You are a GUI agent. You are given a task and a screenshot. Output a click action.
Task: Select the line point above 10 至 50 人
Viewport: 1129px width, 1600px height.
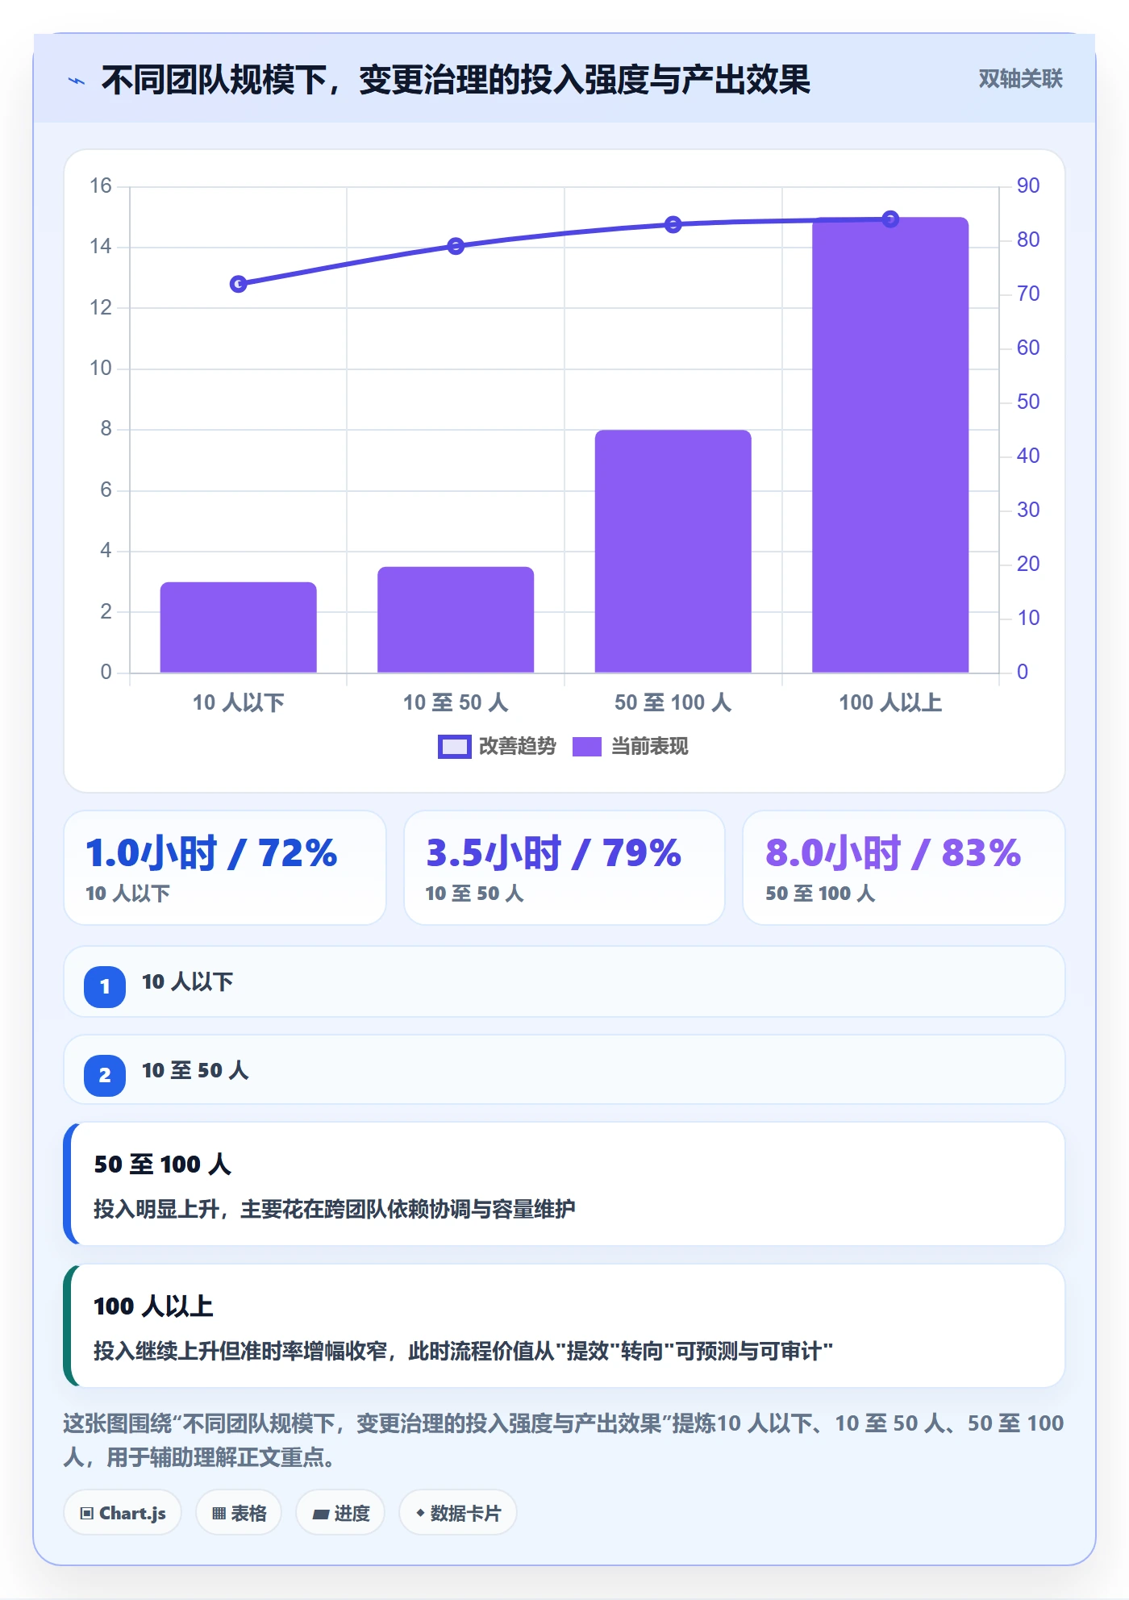click(456, 246)
